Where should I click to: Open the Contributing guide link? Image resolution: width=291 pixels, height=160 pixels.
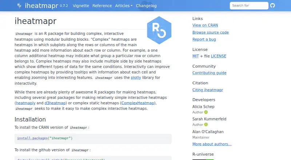[210, 73]
